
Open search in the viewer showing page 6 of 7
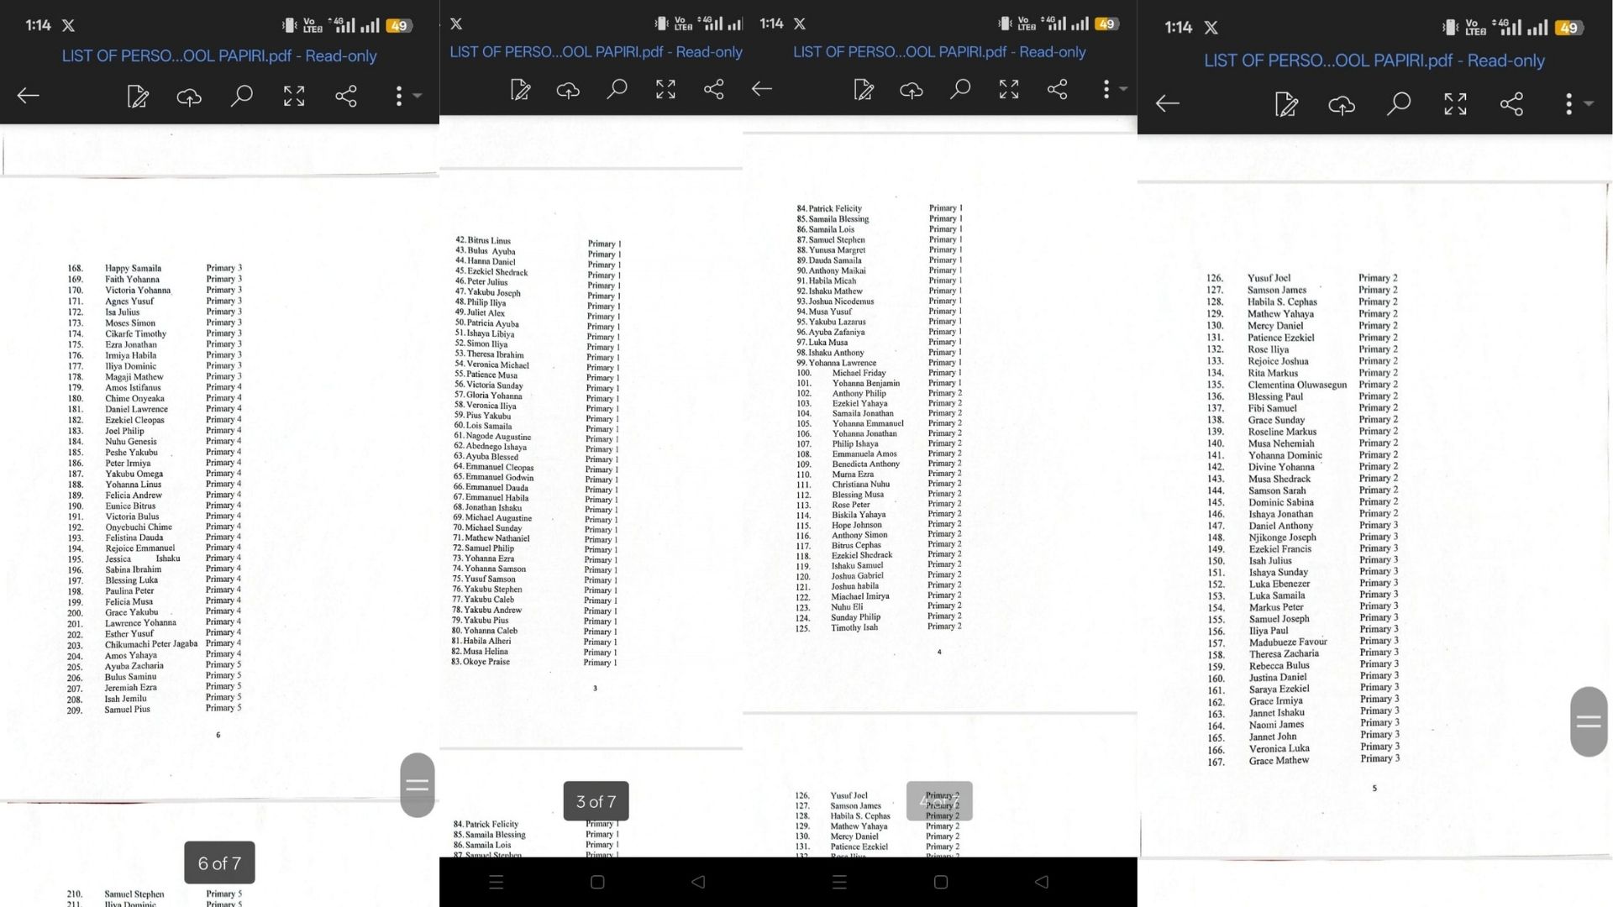pos(241,96)
